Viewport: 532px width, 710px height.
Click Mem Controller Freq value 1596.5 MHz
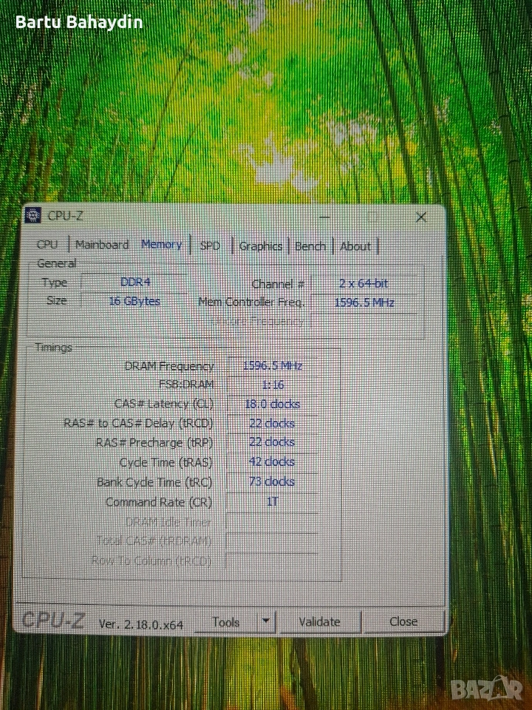(x=364, y=302)
